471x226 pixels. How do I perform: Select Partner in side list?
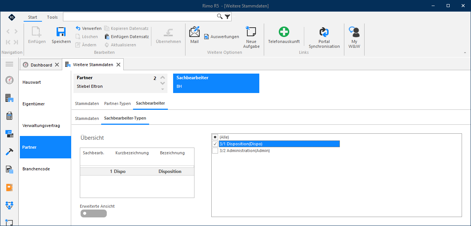click(45, 147)
